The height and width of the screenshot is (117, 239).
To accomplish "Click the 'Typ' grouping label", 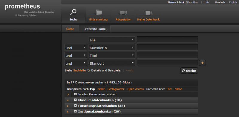I will (92, 89).
